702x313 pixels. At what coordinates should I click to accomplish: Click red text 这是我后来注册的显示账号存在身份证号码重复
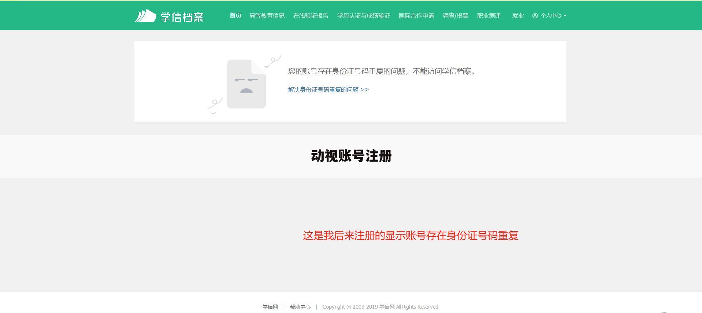tap(411, 235)
